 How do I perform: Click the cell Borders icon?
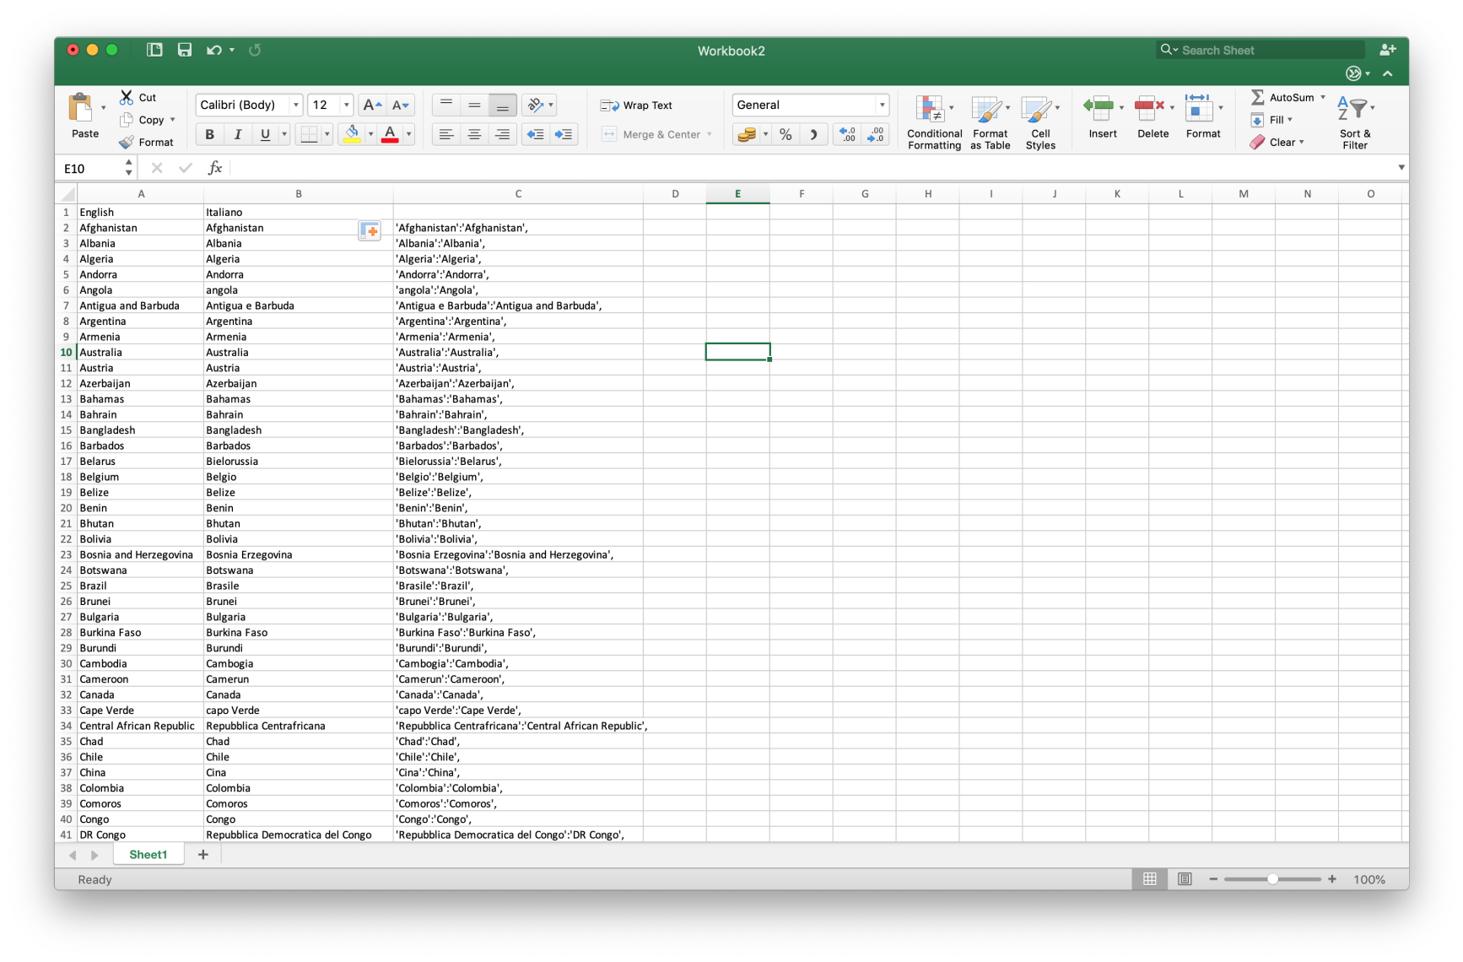pyautogui.click(x=309, y=134)
